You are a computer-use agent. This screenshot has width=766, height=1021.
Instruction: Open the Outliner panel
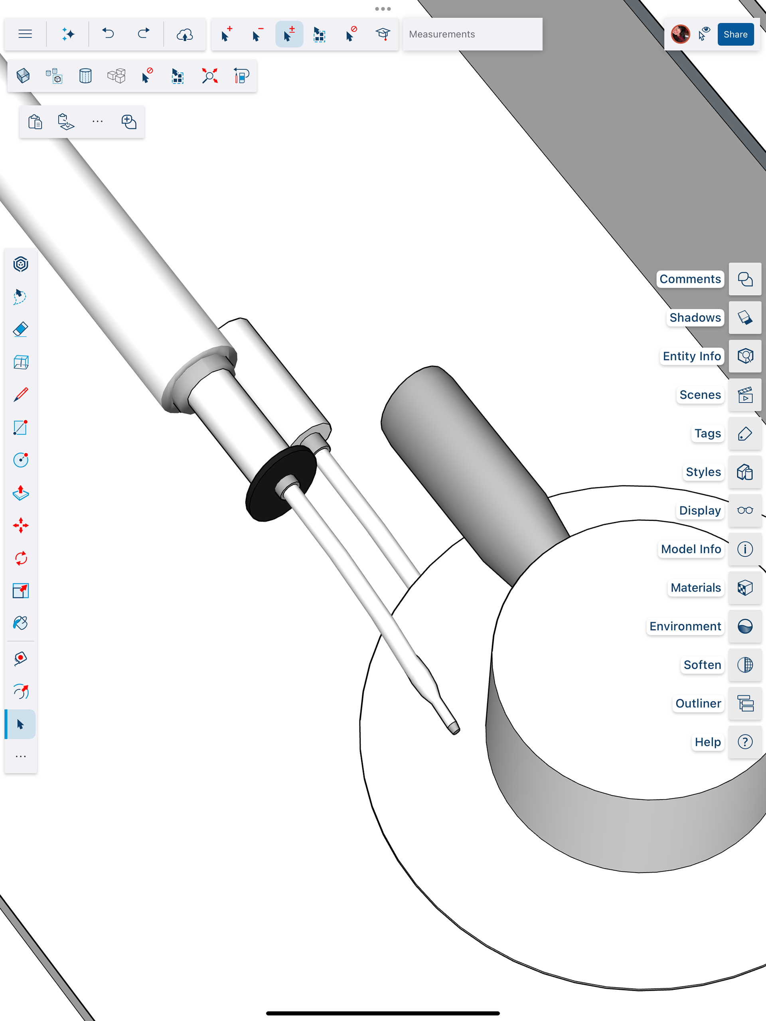click(x=744, y=704)
